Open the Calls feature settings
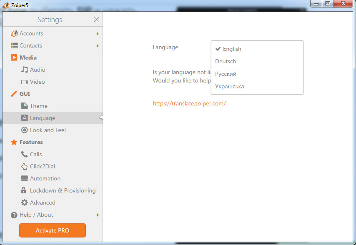The width and height of the screenshot is (356, 245). 53,154
